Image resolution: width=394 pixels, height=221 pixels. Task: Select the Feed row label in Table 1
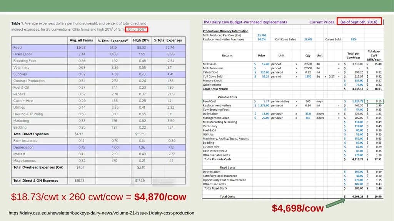tap(18, 47)
